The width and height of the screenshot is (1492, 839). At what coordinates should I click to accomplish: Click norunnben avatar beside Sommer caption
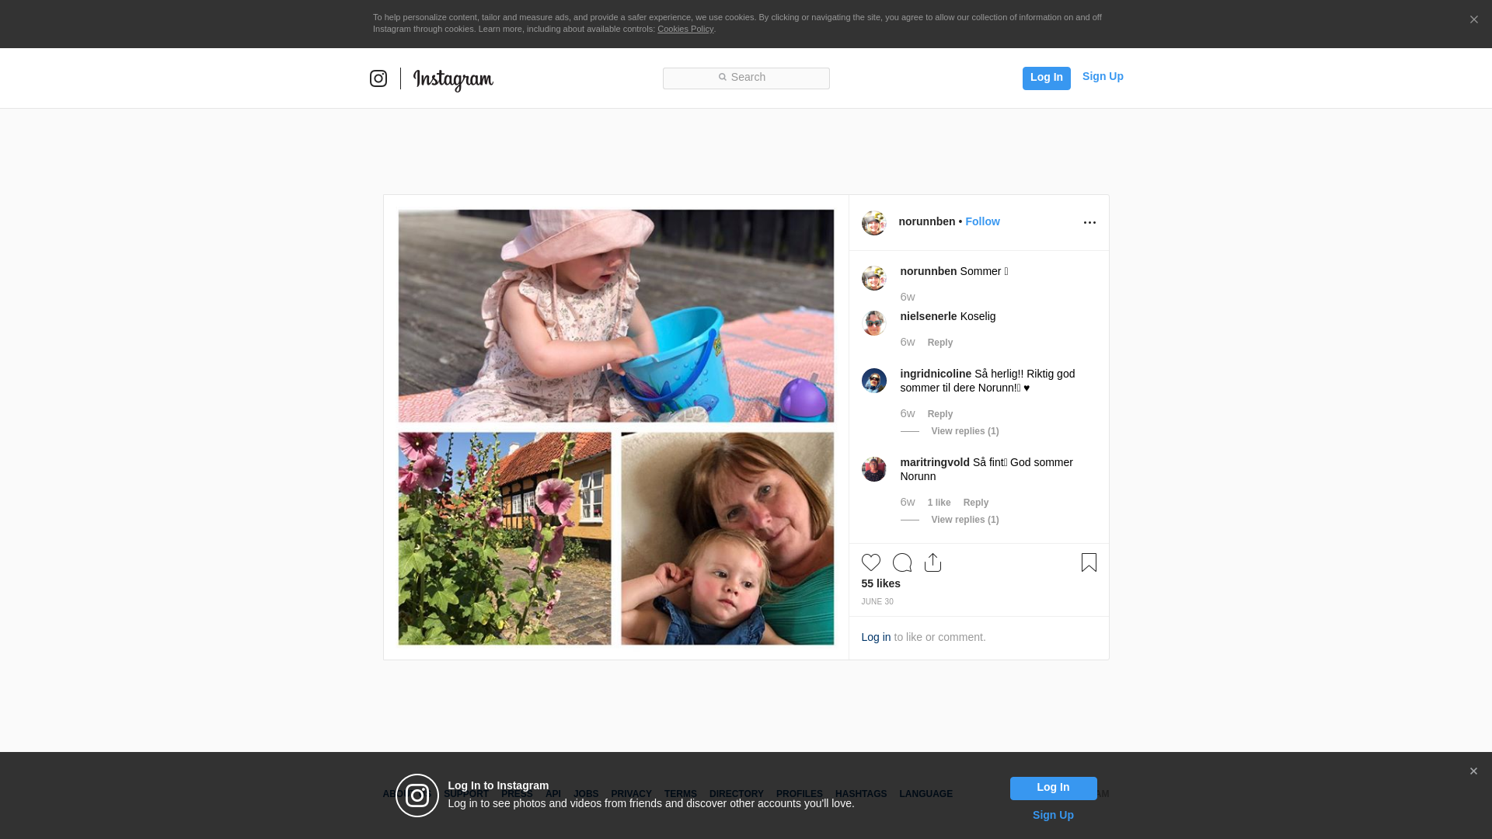tap(874, 278)
